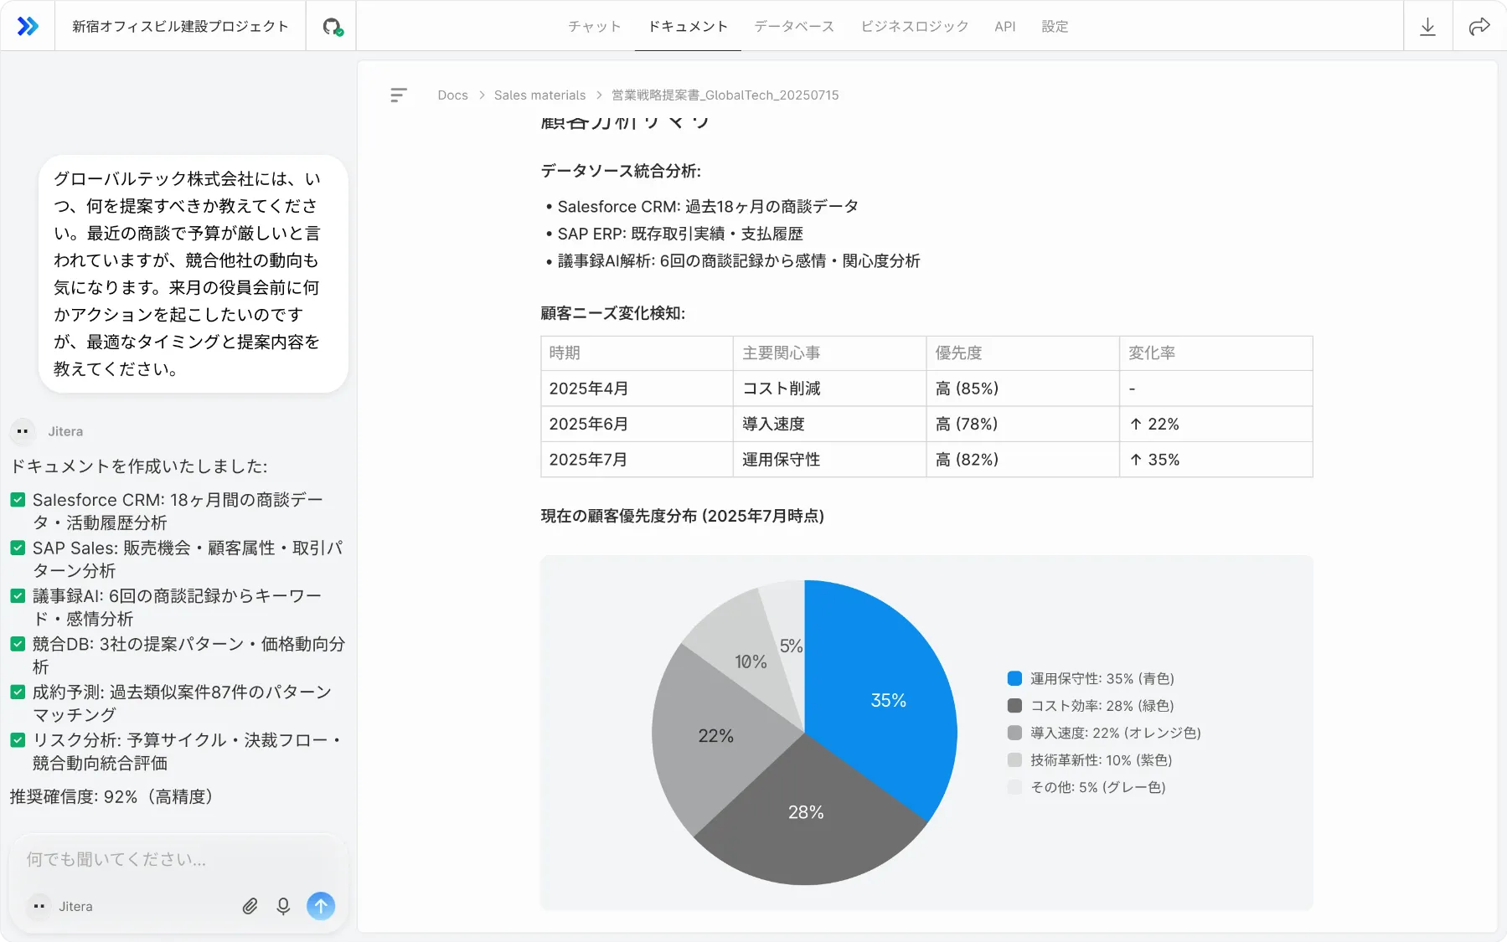1507x942 pixels.
Task: Expand the breadcrumb chevron after Docs
Action: 482,95
